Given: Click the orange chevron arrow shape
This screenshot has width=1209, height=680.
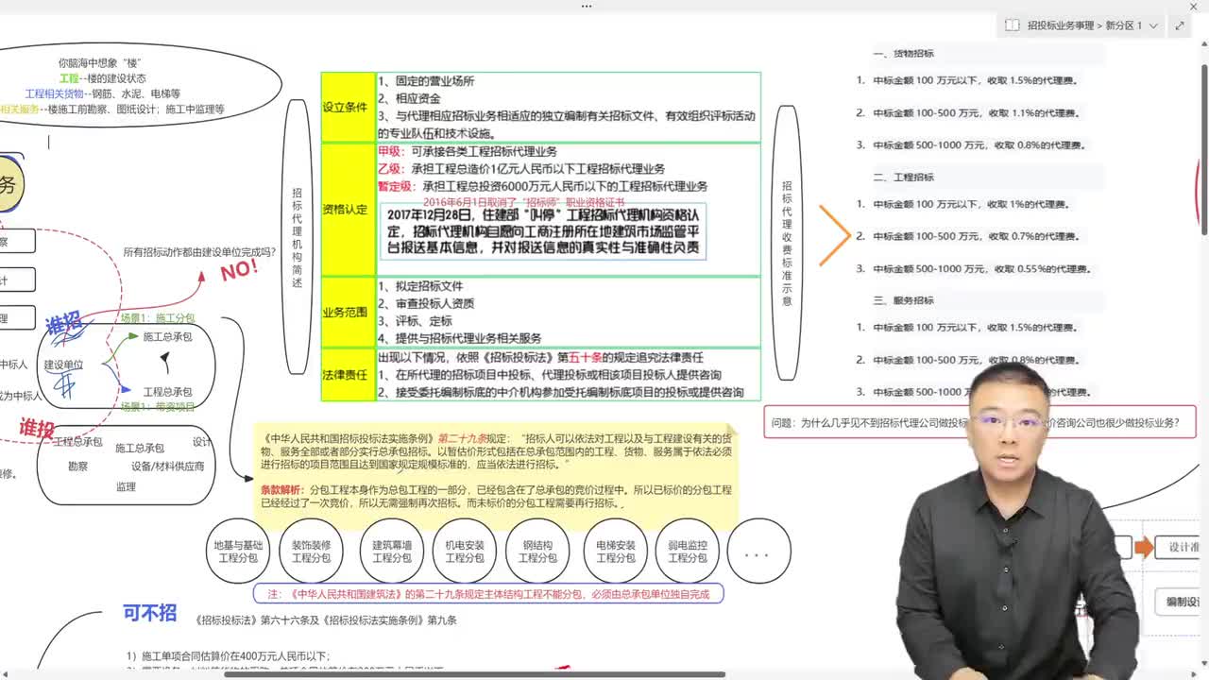Looking at the screenshot, I should coord(835,235).
